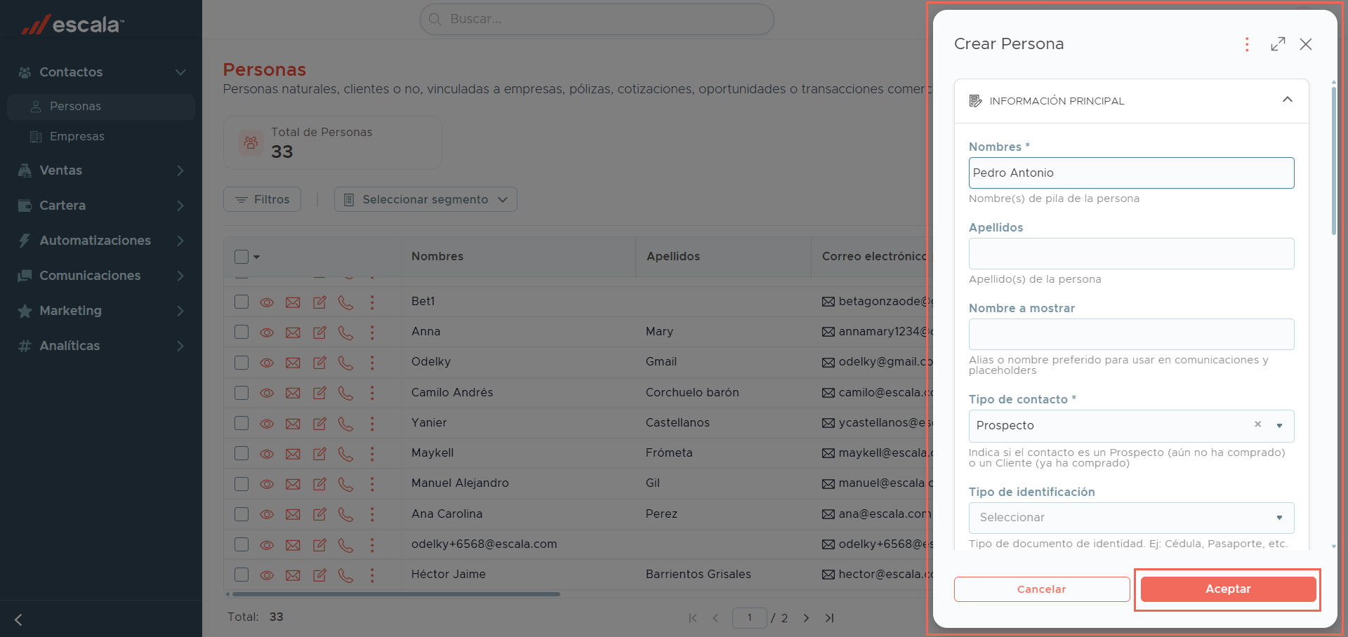Click the Aceptar button
Viewport: 1348px width, 637px height.
coord(1228,589)
